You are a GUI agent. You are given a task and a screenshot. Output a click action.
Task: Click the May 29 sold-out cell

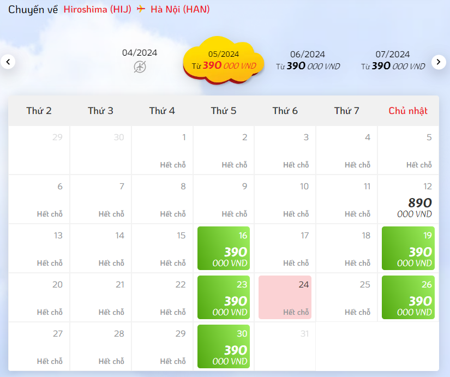click(x=162, y=346)
